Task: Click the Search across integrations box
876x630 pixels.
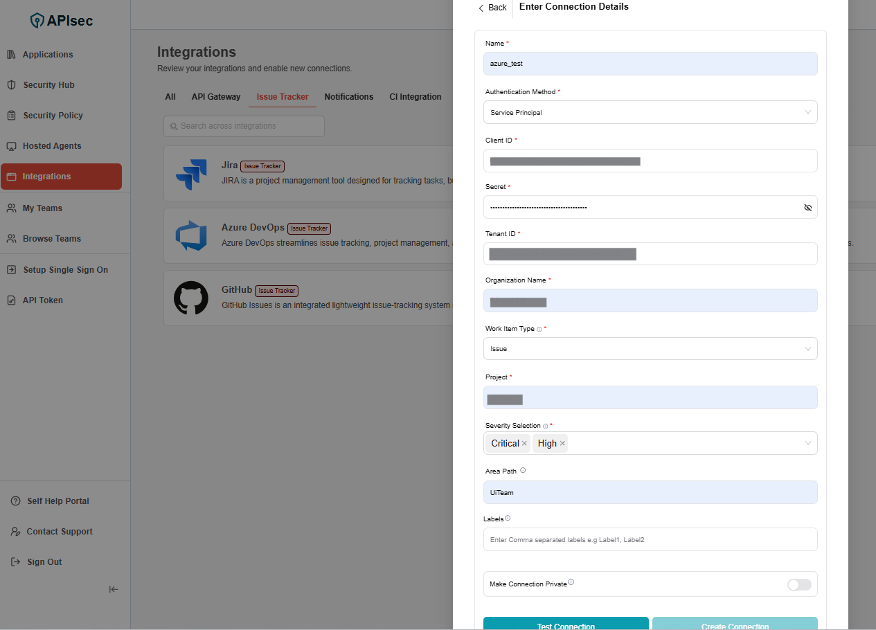Action: [244, 126]
